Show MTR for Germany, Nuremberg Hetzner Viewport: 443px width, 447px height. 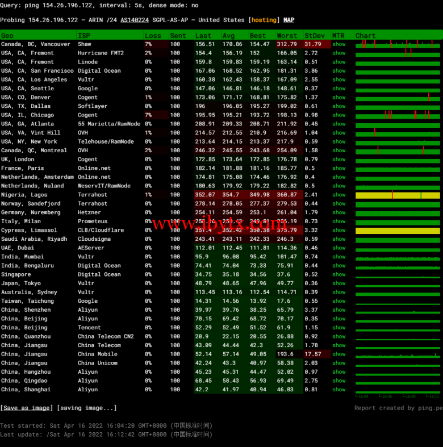click(x=339, y=212)
